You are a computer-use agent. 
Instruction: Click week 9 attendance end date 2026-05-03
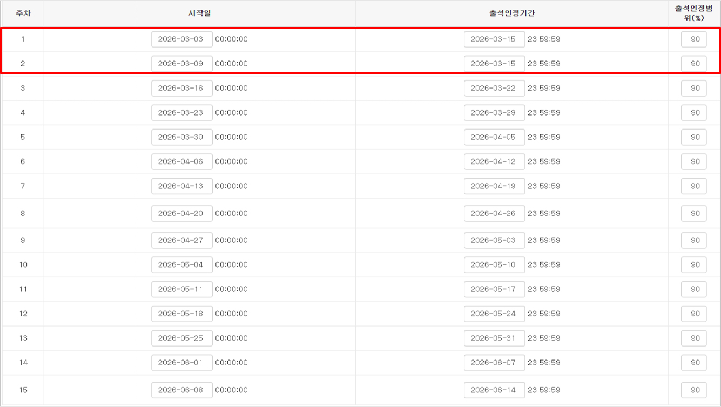pos(494,240)
